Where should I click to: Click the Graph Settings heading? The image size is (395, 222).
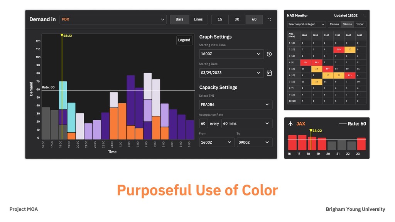click(215, 37)
